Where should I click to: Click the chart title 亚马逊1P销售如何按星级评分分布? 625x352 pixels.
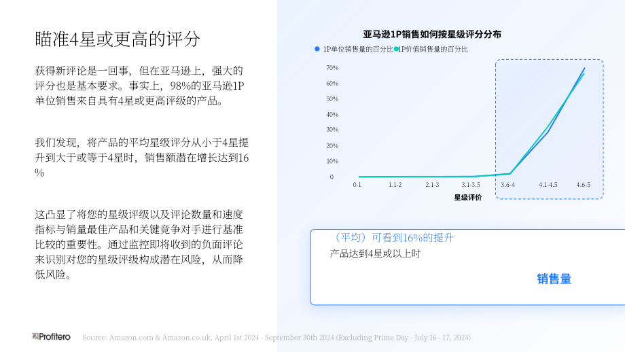click(432, 35)
